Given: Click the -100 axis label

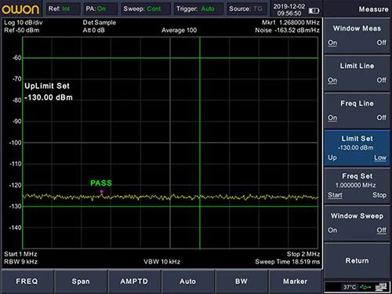Looking at the screenshot, I should [x=15, y=143].
